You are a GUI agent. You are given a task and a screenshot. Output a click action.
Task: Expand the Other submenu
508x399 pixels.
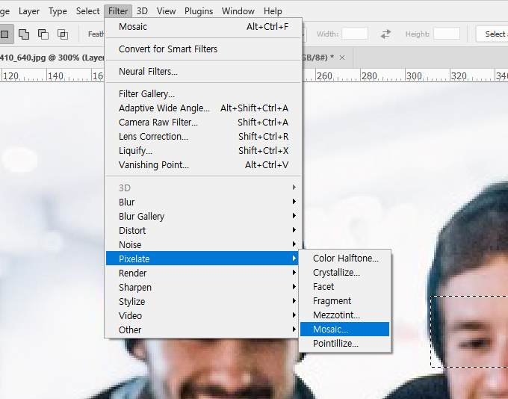pyautogui.click(x=203, y=330)
